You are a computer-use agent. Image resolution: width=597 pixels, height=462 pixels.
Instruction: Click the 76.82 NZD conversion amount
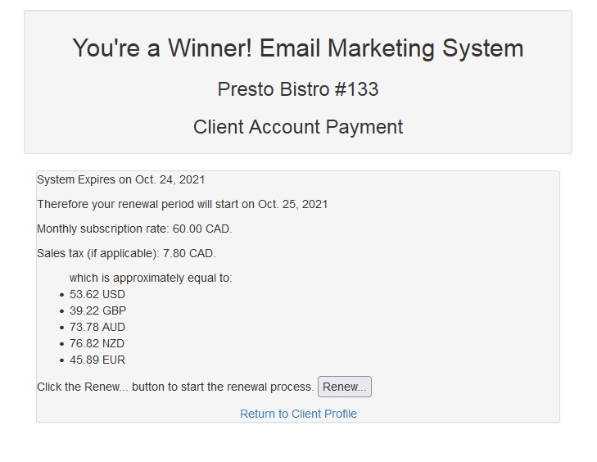(97, 343)
